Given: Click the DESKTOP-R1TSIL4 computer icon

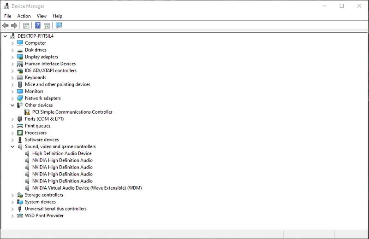Looking at the screenshot, I should pyautogui.click(x=12, y=36).
